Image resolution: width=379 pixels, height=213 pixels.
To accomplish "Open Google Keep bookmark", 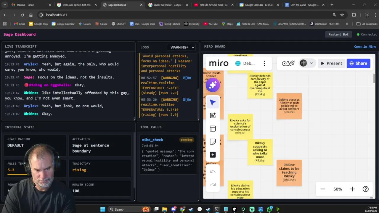I will pos(38,24).
